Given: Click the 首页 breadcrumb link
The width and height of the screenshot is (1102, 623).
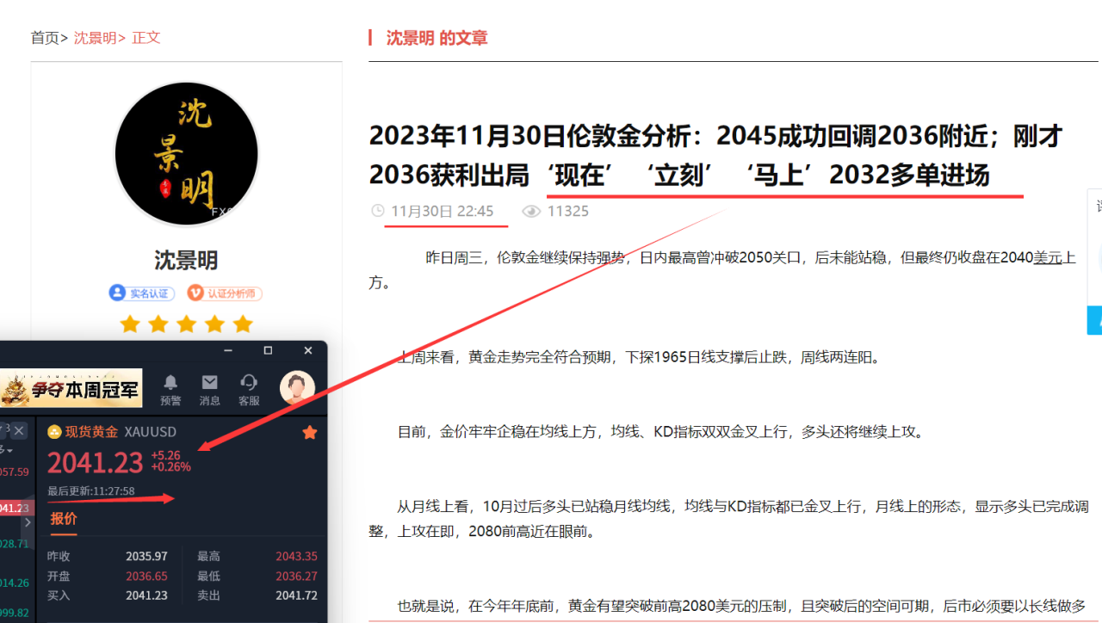Looking at the screenshot, I should click(x=46, y=38).
